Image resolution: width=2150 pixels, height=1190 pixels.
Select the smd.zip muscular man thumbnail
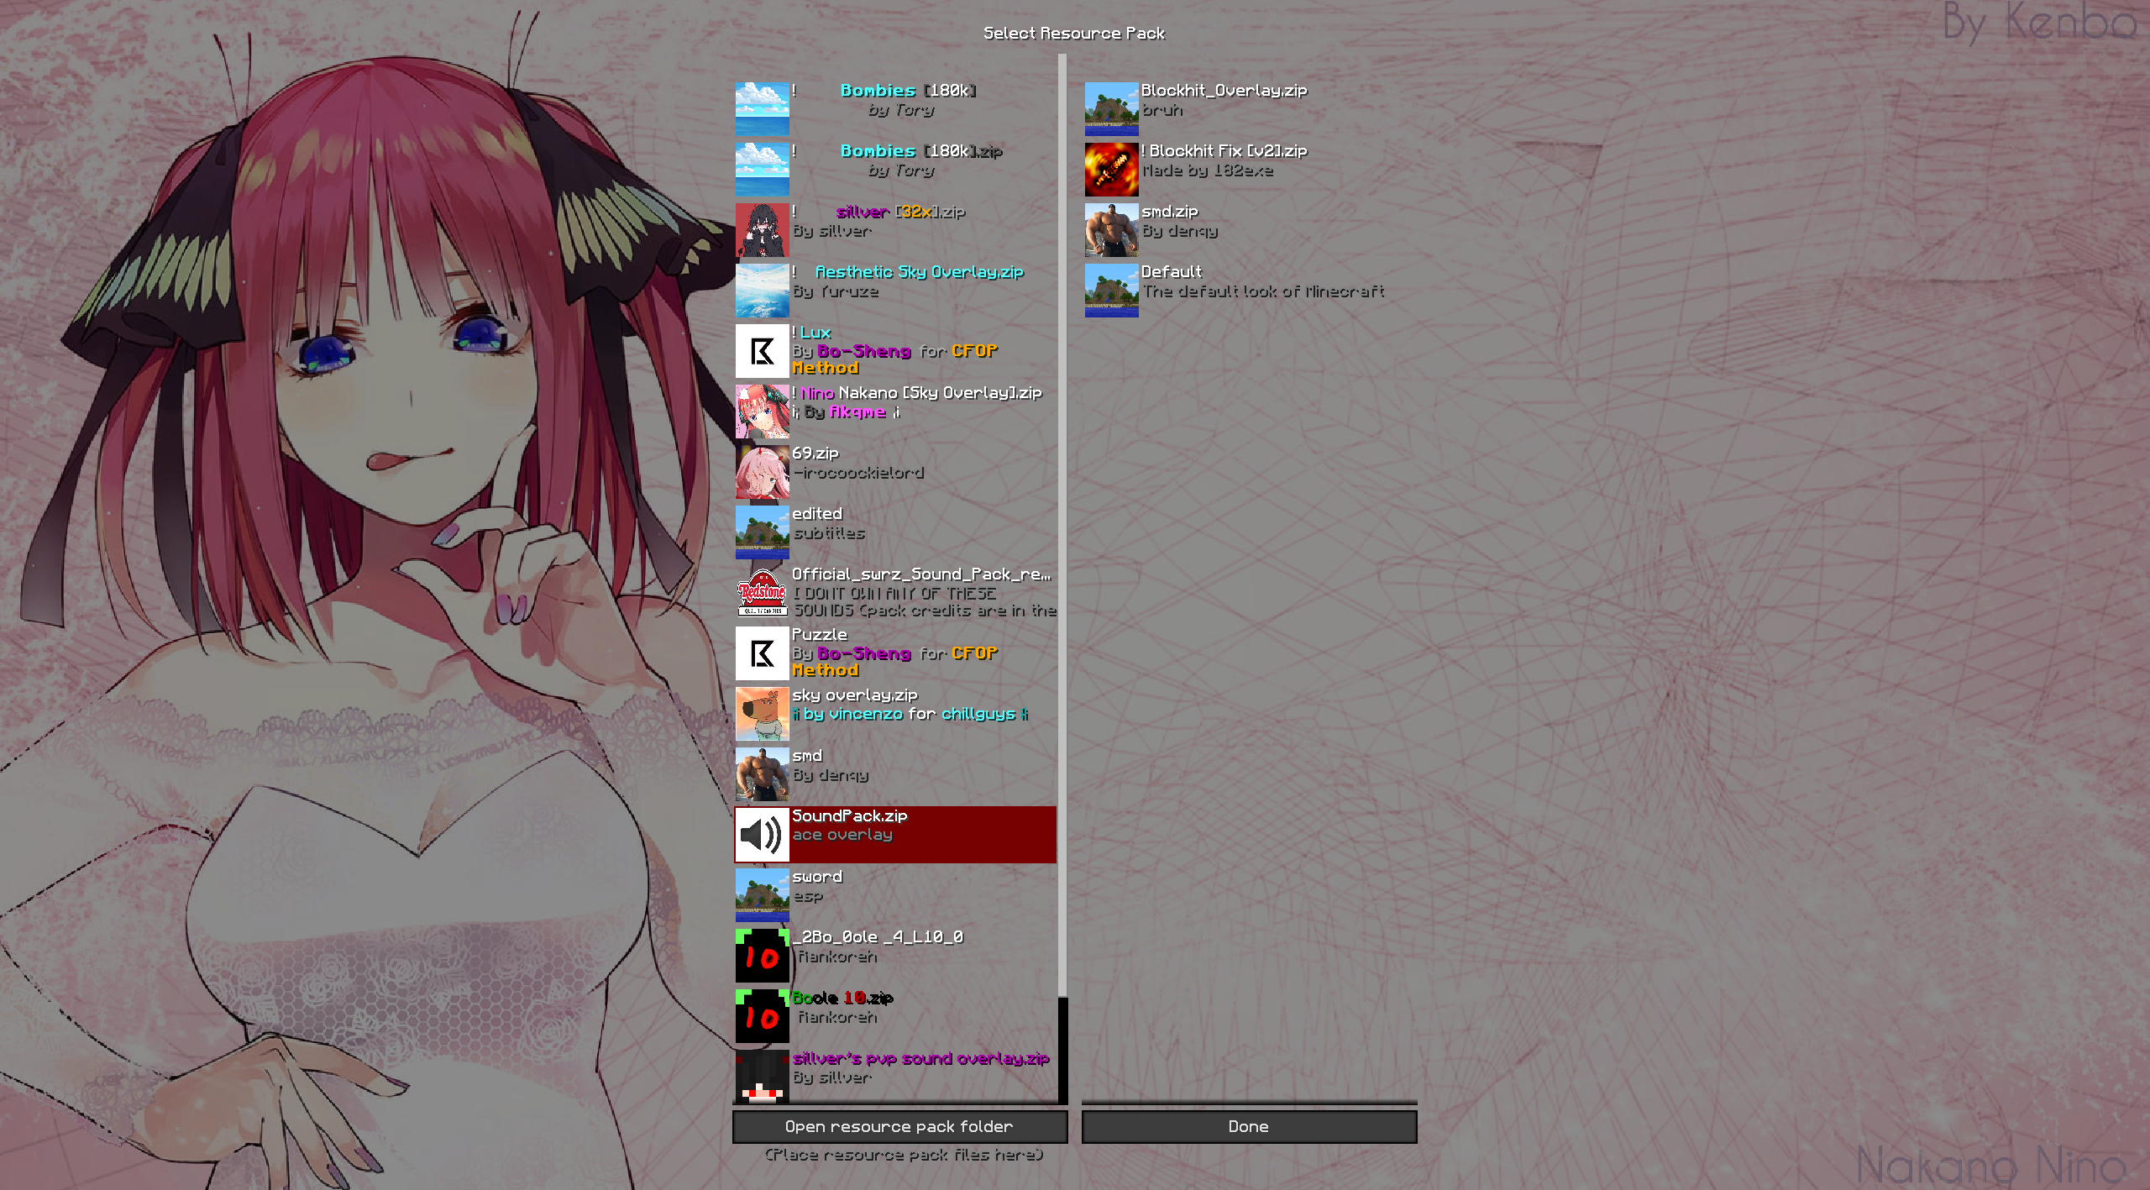pos(1112,230)
